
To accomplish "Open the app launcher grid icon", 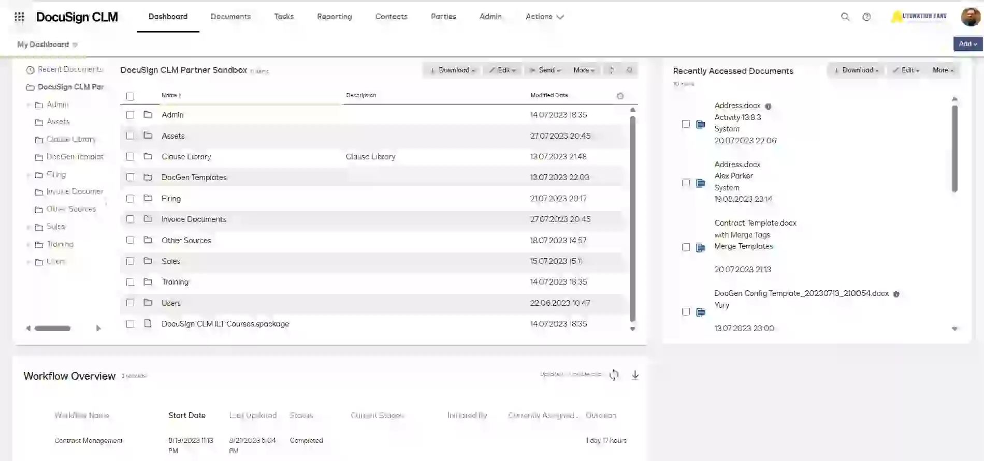I will 19,17.
